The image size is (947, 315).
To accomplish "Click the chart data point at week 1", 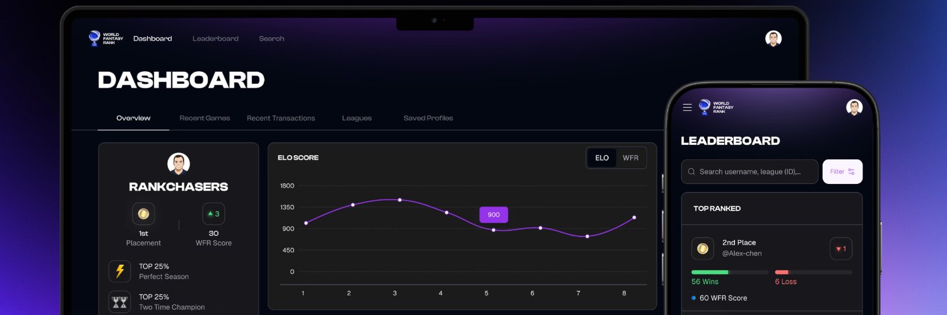I will 306,223.
